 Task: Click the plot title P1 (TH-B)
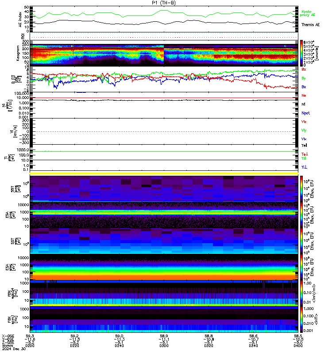point(164,3)
